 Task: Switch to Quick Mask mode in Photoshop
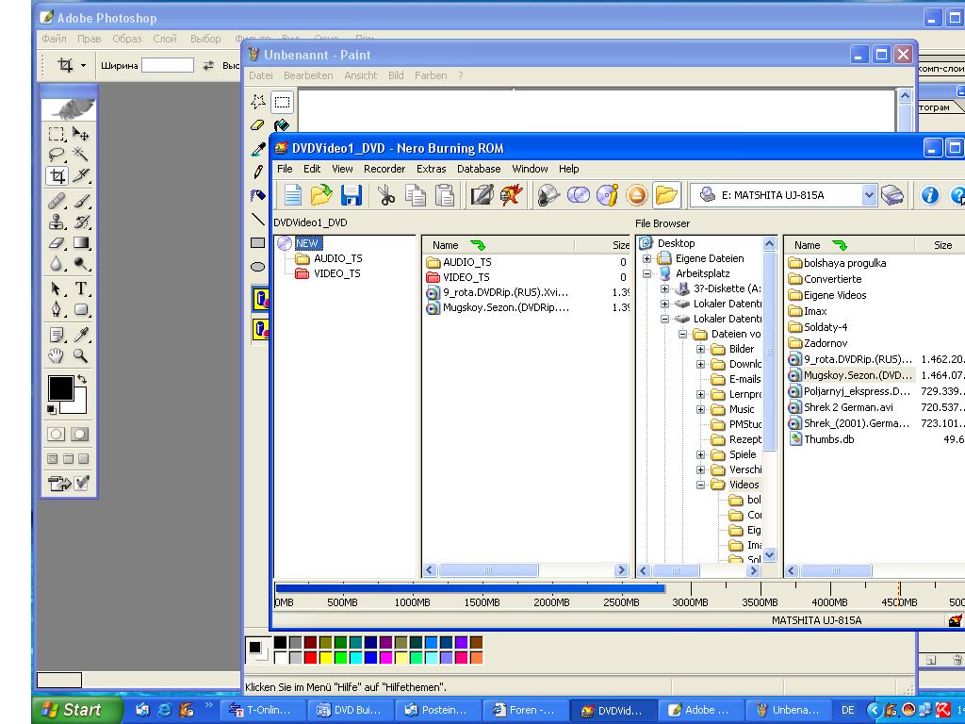[80, 435]
